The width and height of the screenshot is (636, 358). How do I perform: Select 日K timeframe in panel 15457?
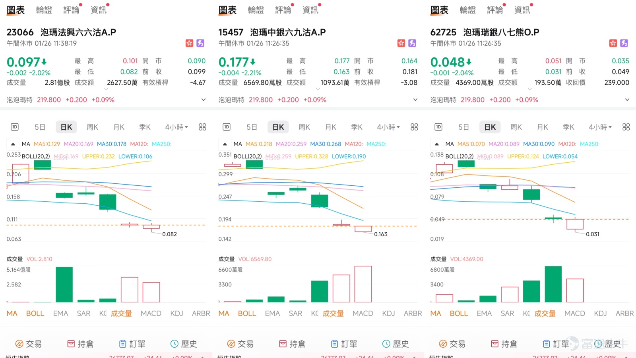tap(278, 127)
